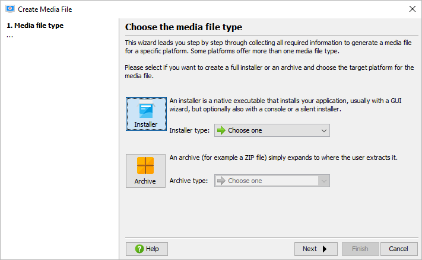Click the orange archive box icon

[145, 165]
